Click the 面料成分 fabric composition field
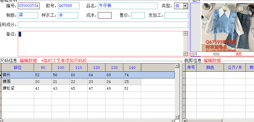254x122 pixels. pos(103,25)
